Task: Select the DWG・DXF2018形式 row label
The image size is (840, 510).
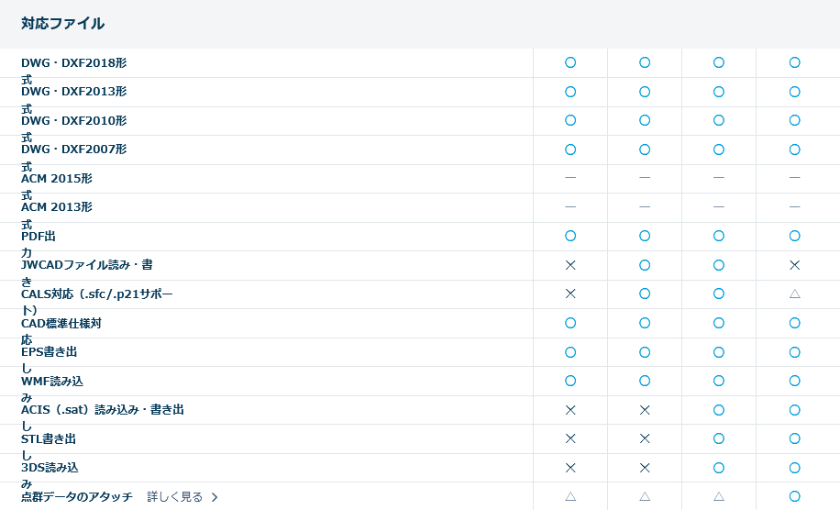Action: [x=73, y=63]
